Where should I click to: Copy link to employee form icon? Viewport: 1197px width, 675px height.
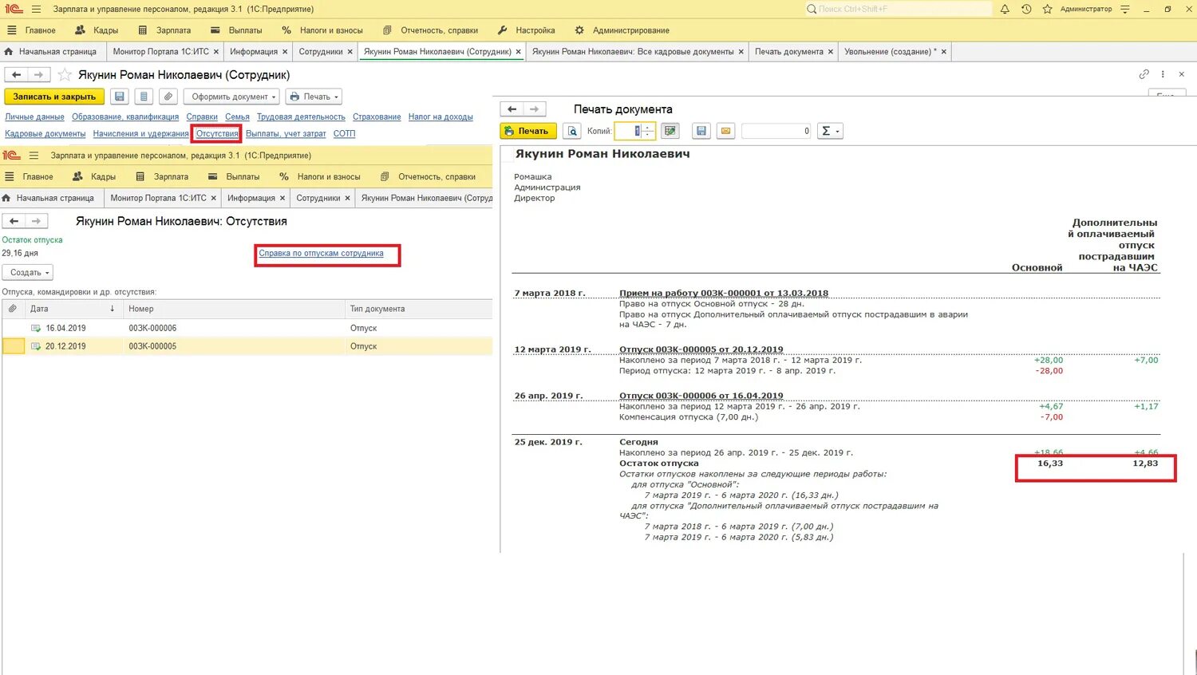[x=1144, y=74]
